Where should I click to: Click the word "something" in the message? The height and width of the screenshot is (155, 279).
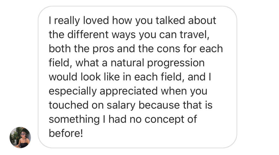pyautogui.click(x=74, y=120)
